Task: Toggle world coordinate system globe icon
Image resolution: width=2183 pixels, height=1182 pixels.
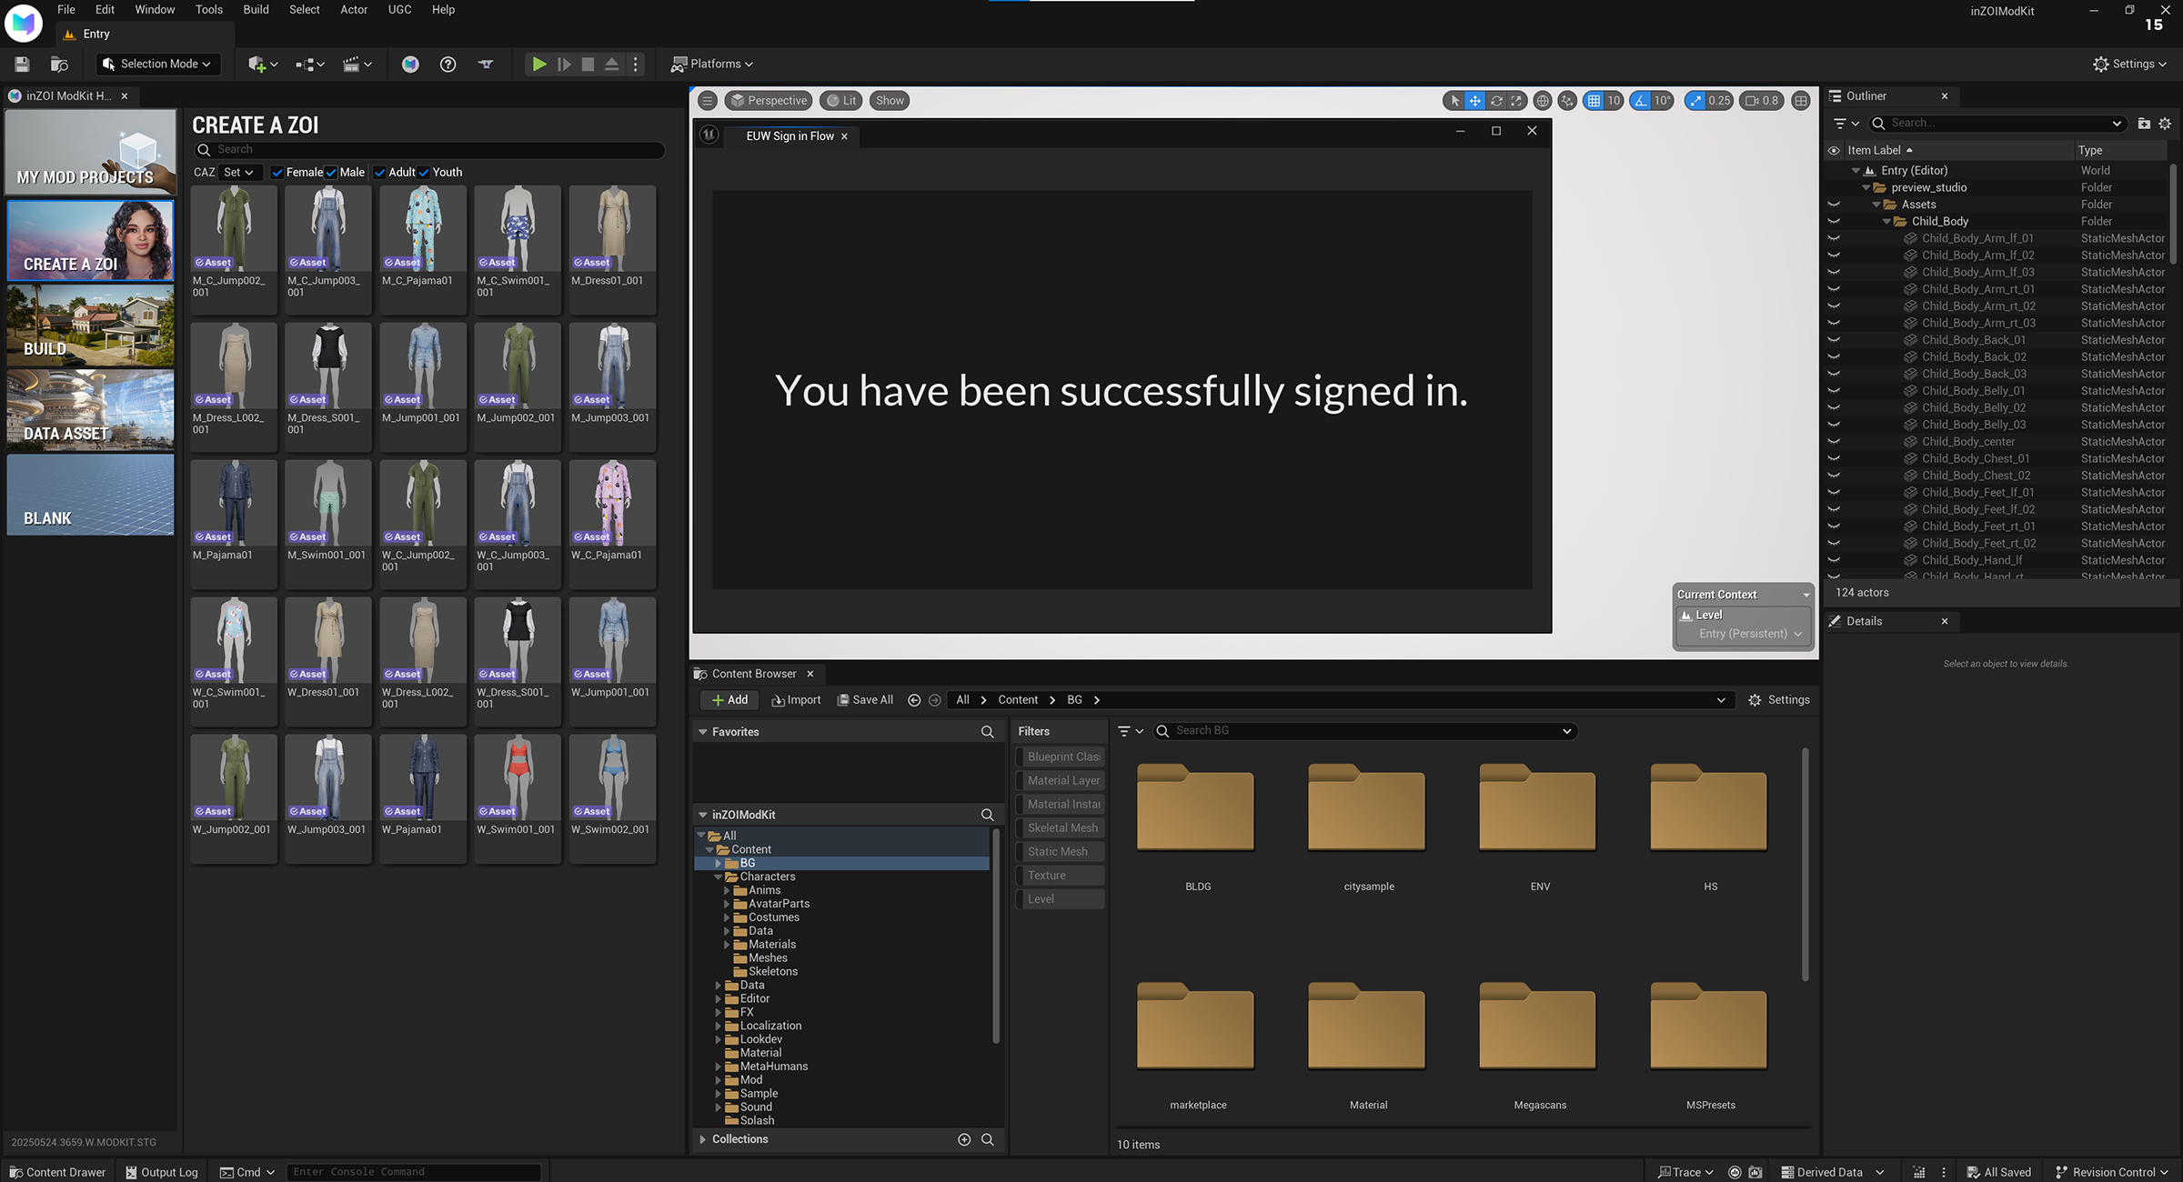Action: [1543, 100]
